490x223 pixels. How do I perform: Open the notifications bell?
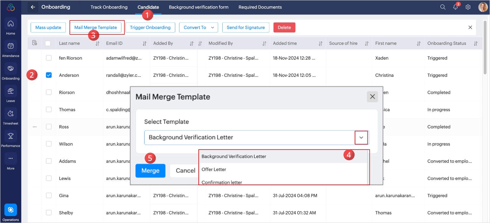click(455, 7)
